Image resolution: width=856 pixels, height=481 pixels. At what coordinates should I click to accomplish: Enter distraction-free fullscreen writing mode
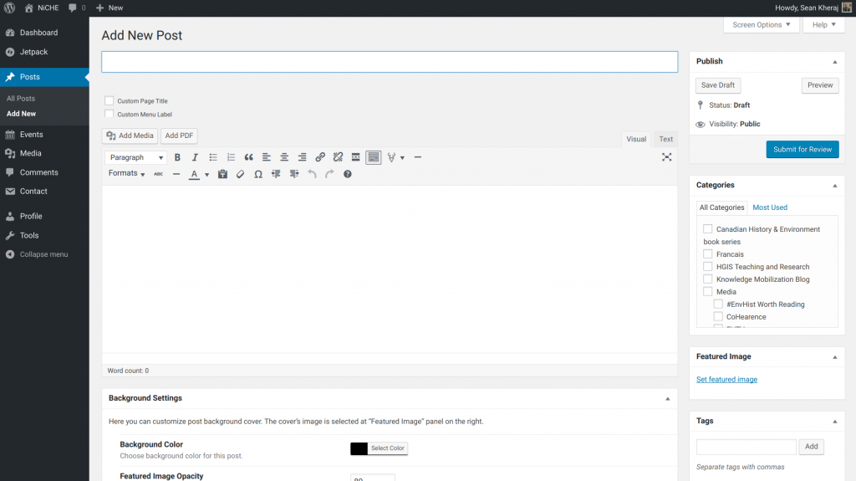coord(666,157)
